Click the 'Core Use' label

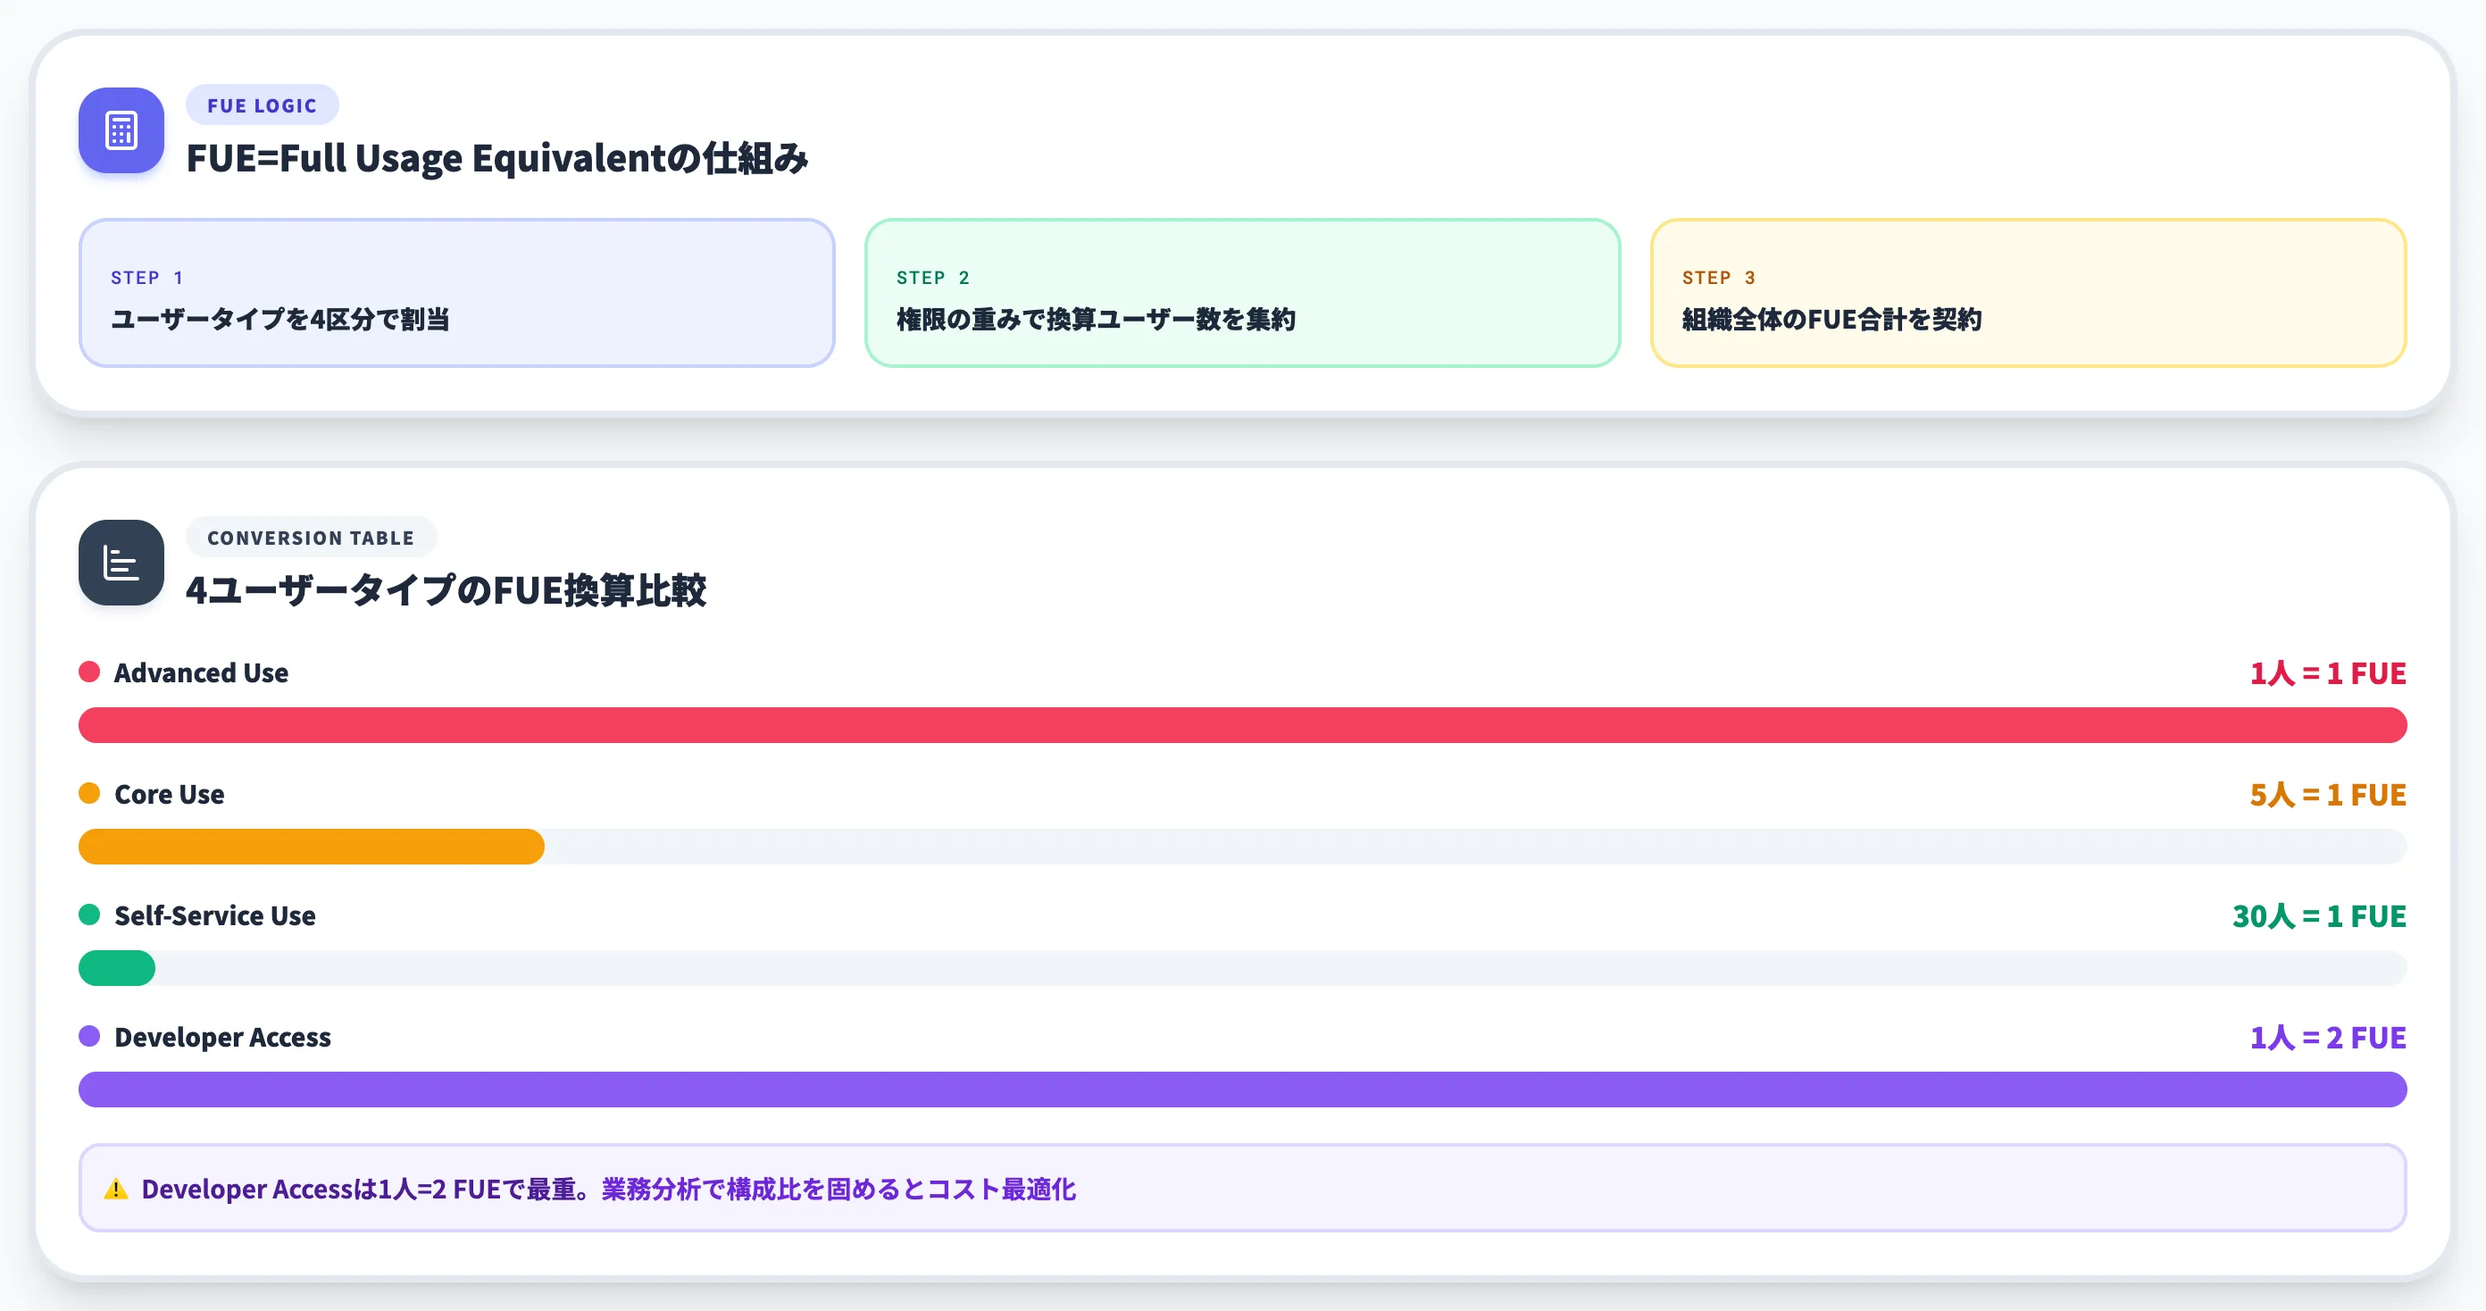click(x=169, y=795)
